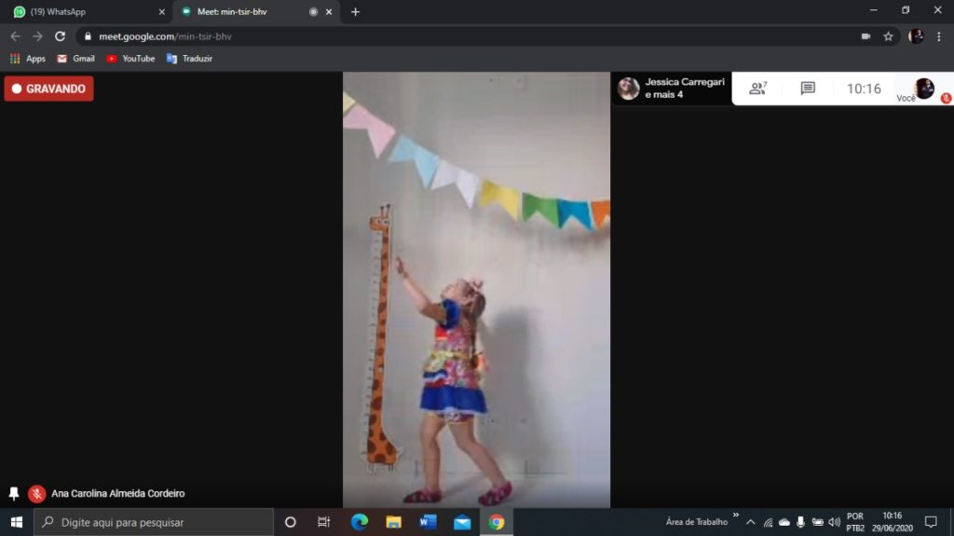Close the WhatsApp tab
Image resolution: width=954 pixels, height=536 pixels.
162,11
